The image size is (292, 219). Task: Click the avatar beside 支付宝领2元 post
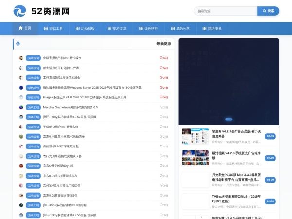point(21,186)
